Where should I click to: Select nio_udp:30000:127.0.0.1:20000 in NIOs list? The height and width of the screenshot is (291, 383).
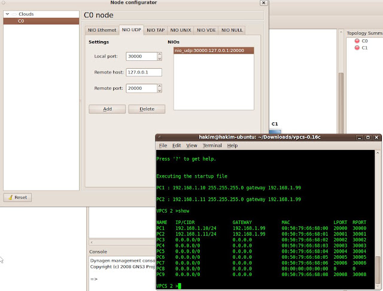click(x=214, y=51)
